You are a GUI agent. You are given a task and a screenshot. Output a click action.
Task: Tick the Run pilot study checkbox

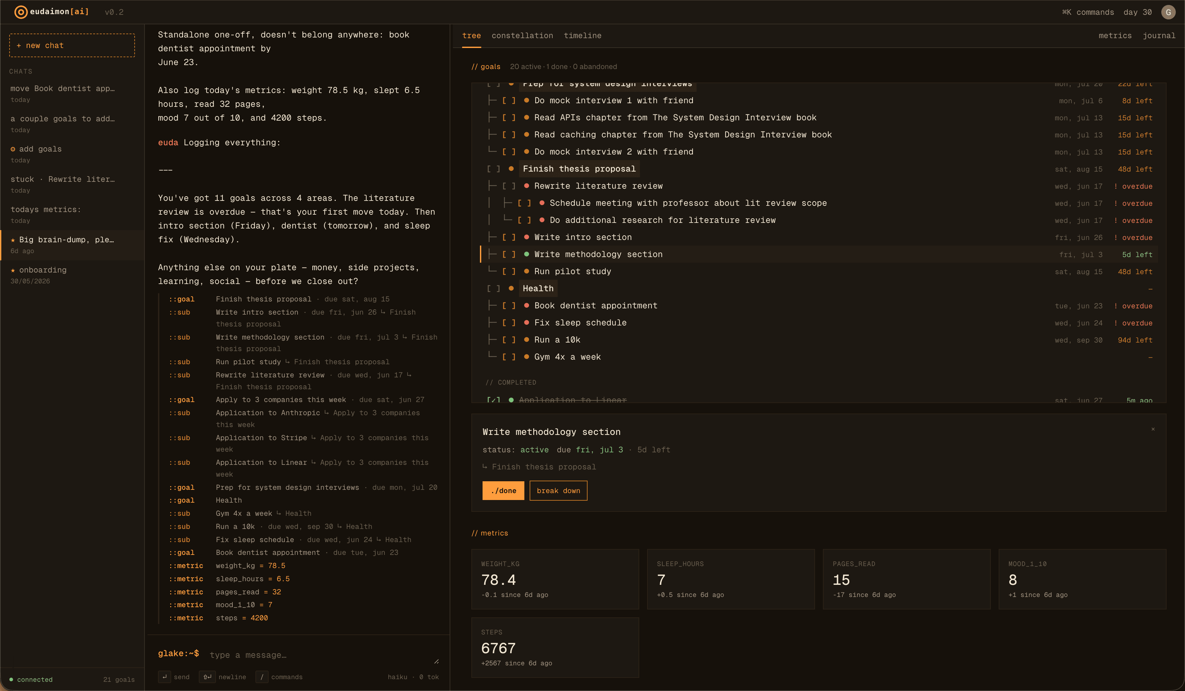(x=509, y=272)
